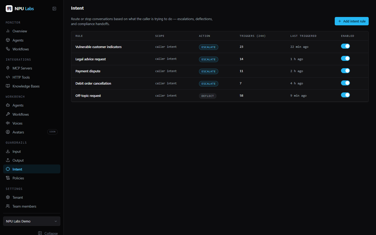Click the Intent crosshair icon
Screen dimensions: 376x235
(x=8, y=169)
